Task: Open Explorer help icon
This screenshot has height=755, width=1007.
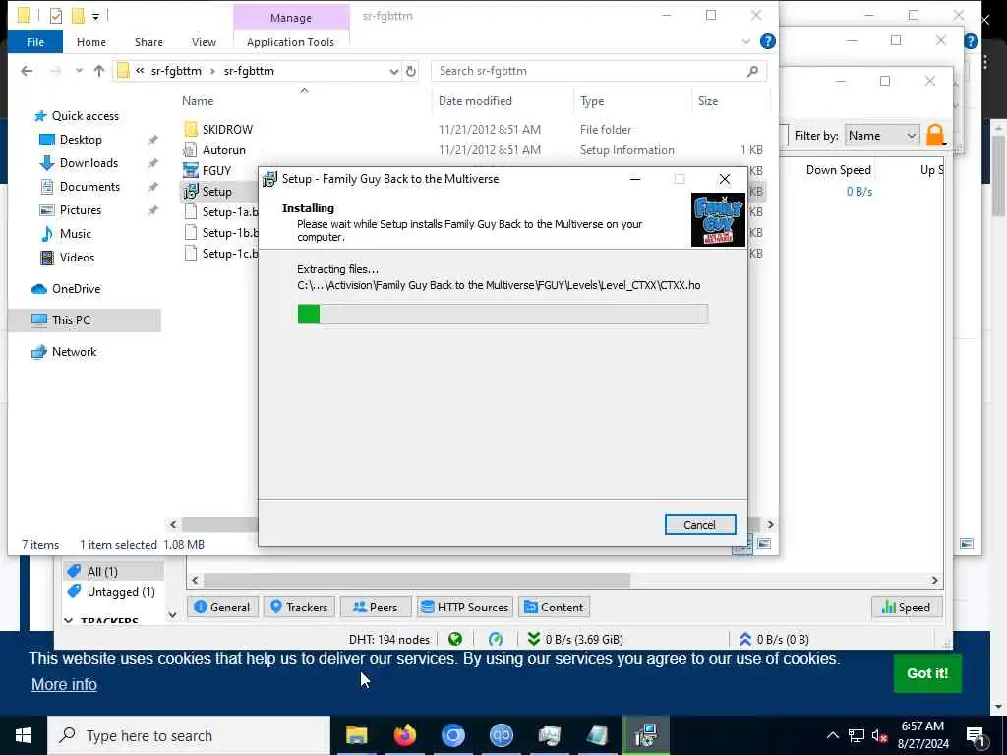Action: (767, 41)
